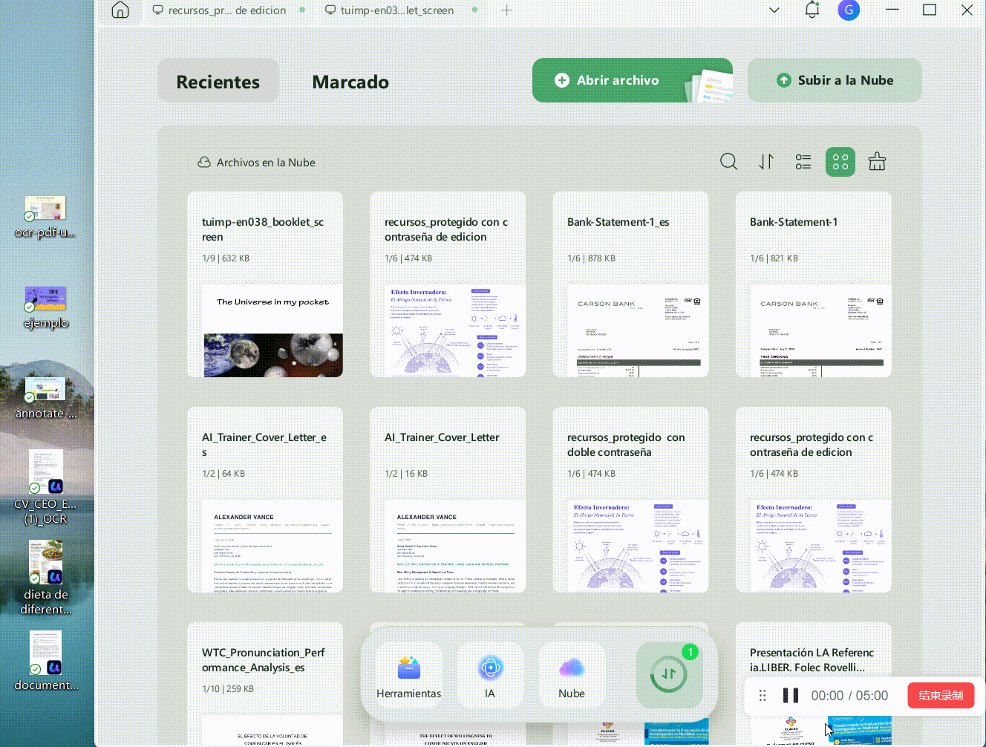Search recent files with magnifier icon
Viewport: 986px width, 747px height.
point(729,162)
